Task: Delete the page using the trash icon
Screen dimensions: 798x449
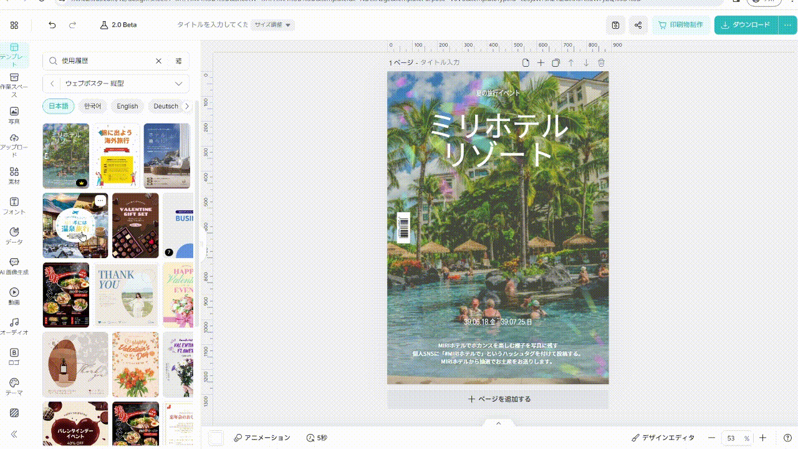Action: 600,62
